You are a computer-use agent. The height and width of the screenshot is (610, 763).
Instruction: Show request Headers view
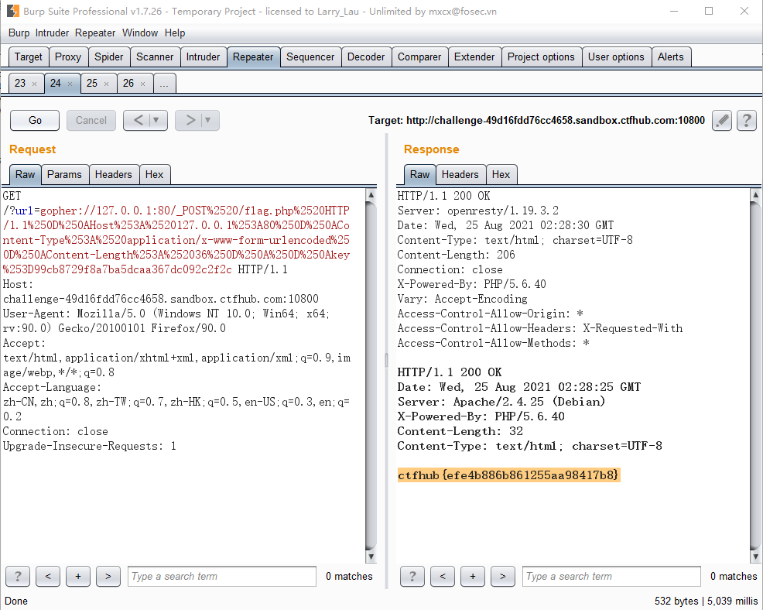coord(114,175)
